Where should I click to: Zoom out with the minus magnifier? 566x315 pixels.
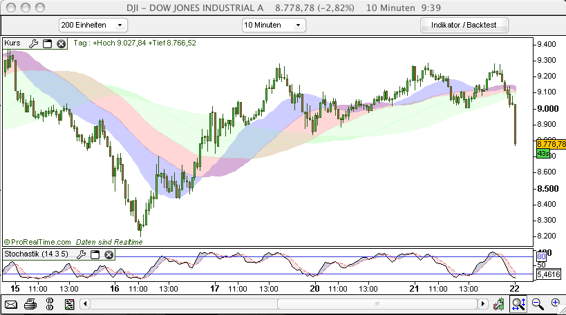click(538, 304)
